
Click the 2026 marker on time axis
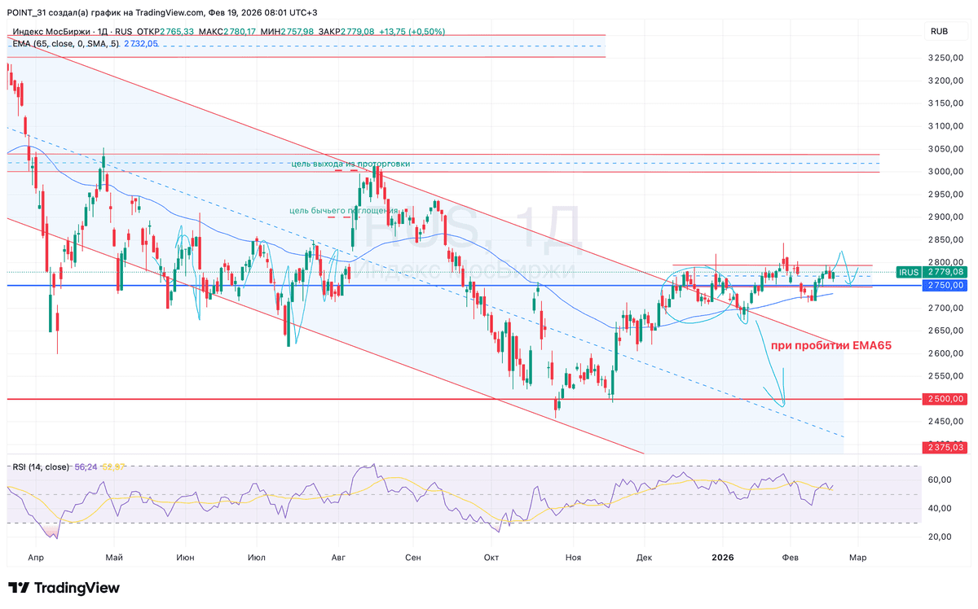pyautogui.click(x=723, y=558)
